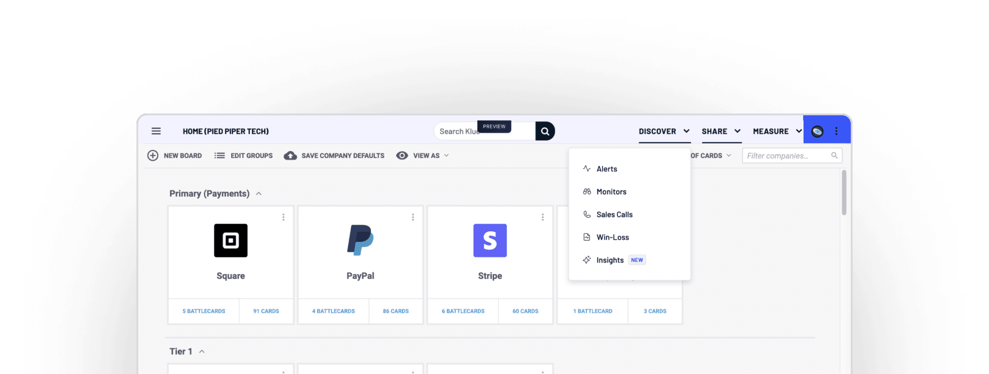
Task: Open the Stripe card options menu
Action: coord(543,217)
